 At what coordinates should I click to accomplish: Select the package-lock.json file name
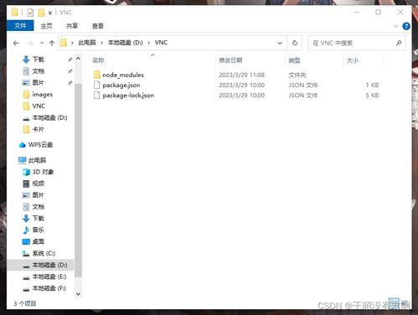(x=128, y=96)
